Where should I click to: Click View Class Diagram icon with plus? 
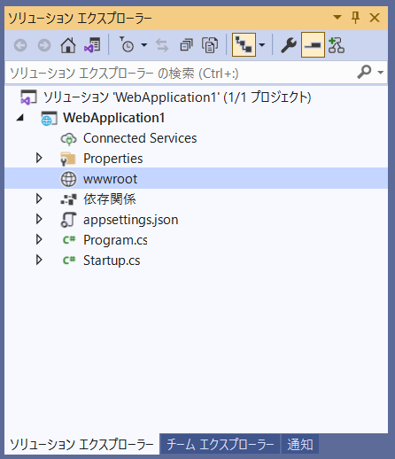tap(337, 45)
